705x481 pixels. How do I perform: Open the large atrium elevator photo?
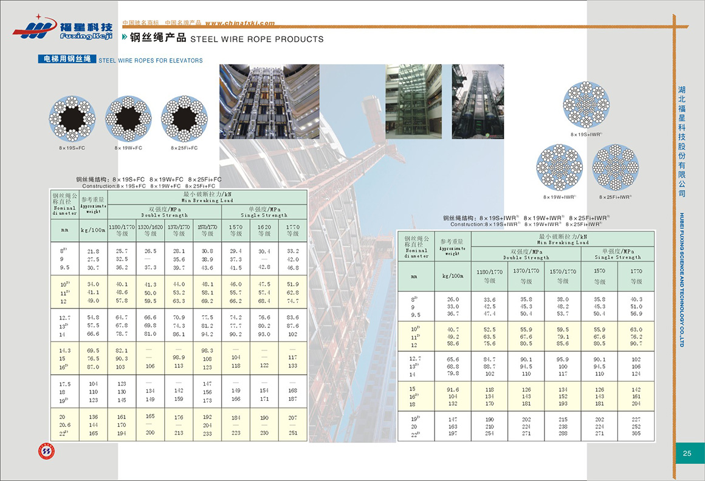click(269, 101)
